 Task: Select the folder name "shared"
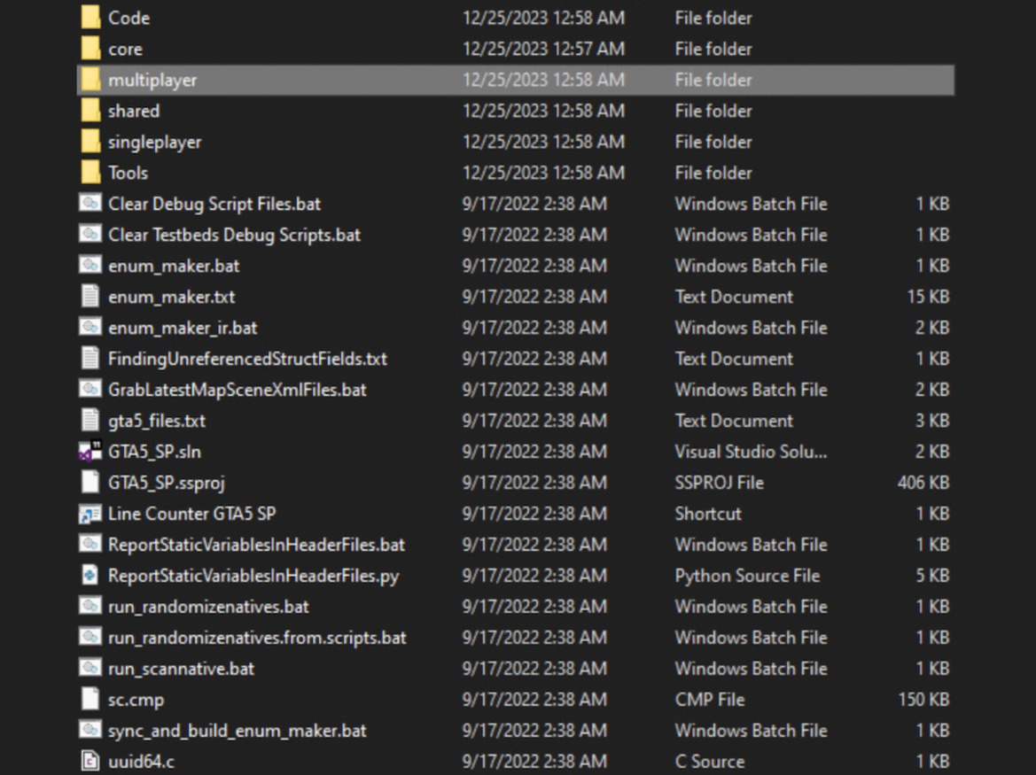(x=134, y=111)
